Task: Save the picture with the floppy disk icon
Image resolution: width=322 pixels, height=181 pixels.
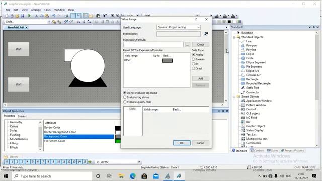Action: click(x=22, y=16)
